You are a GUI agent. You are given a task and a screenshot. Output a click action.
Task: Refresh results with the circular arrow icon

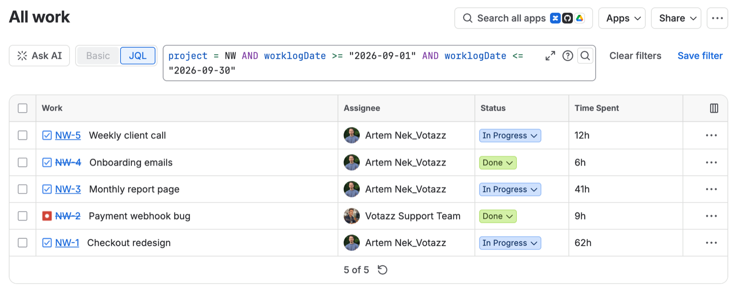click(x=382, y=269)
